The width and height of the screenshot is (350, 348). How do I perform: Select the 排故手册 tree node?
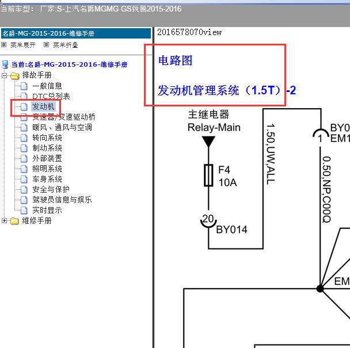click(37, 75)
